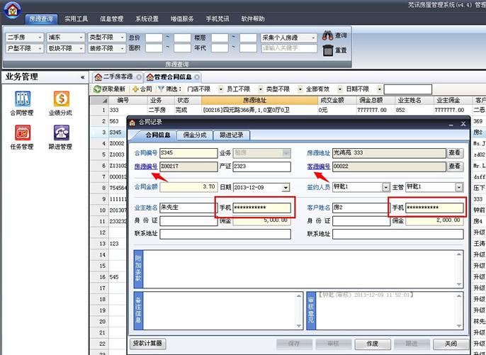Click the 贷款计算器 button
The image size is (486, 355).
coord(148,343)
